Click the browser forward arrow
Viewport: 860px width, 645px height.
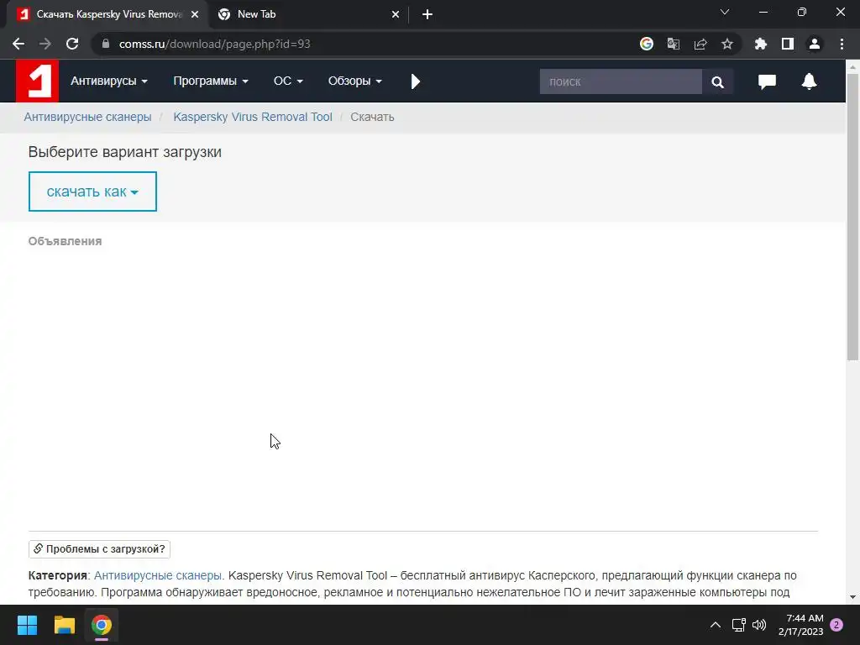(x=45, y=44)
